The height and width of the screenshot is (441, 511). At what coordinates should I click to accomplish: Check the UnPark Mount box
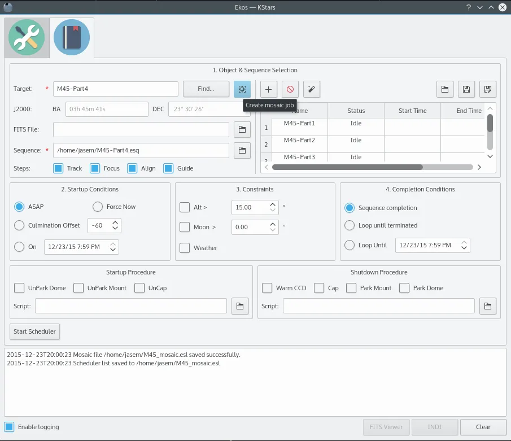[x=78, y=288]
